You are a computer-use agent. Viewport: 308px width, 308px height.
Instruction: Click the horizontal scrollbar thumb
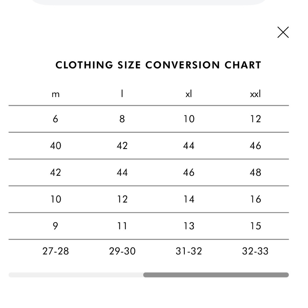point(216,275)
